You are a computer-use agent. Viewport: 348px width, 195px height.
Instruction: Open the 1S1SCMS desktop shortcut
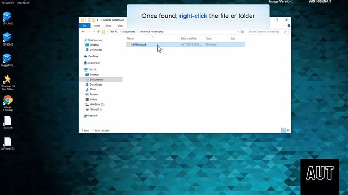[8, 39]
